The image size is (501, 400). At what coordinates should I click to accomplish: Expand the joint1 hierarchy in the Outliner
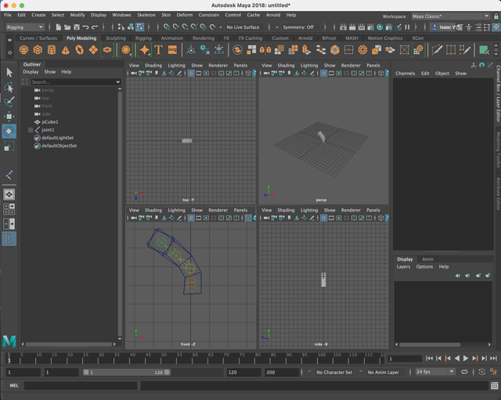(x=31, y=130)
